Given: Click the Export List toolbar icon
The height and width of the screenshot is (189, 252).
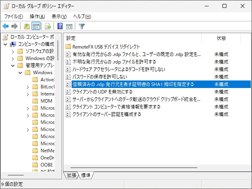Looking at the screenshot, I should click(x=48, y=26).
